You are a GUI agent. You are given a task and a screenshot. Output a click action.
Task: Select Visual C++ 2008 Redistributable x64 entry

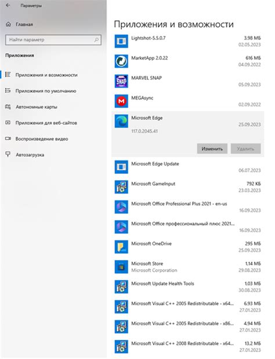[182, 343]
